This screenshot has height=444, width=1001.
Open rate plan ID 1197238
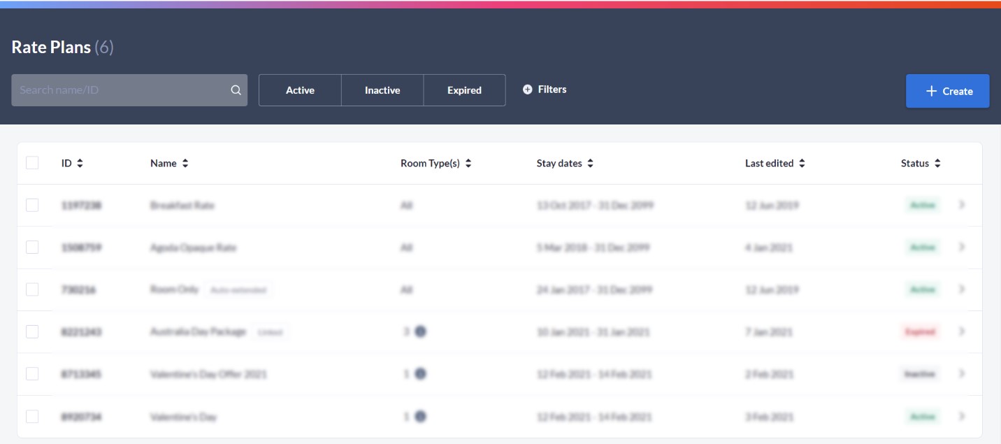pos(80,206)
